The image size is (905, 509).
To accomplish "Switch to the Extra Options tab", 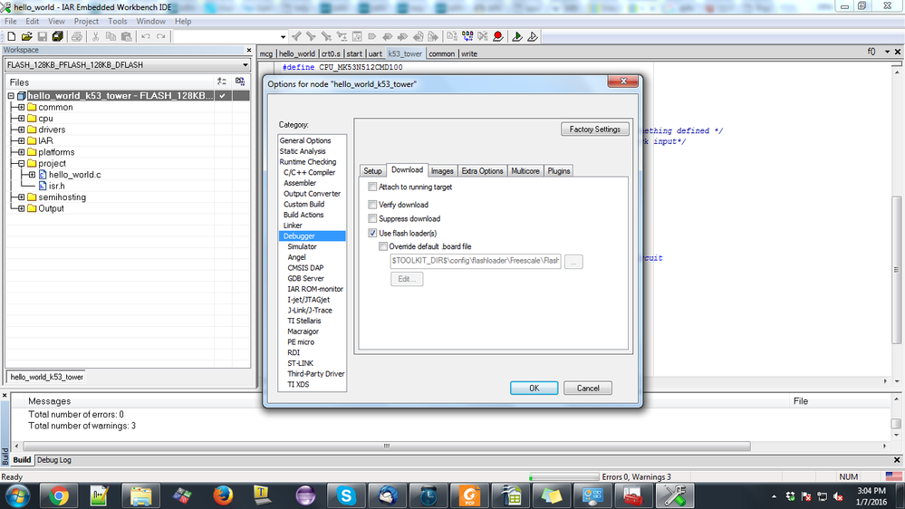I will 482,171.
